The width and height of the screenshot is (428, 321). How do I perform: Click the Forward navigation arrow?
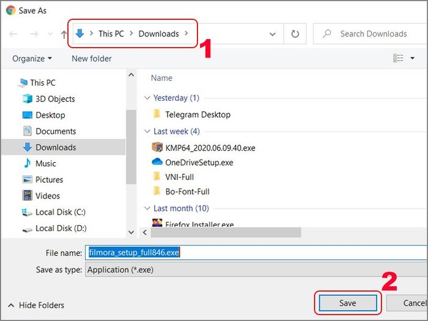tap(34, 34)
